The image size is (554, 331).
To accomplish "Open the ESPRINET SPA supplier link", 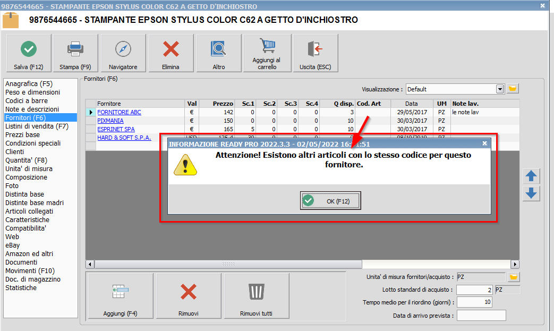I will pos(116,129).
